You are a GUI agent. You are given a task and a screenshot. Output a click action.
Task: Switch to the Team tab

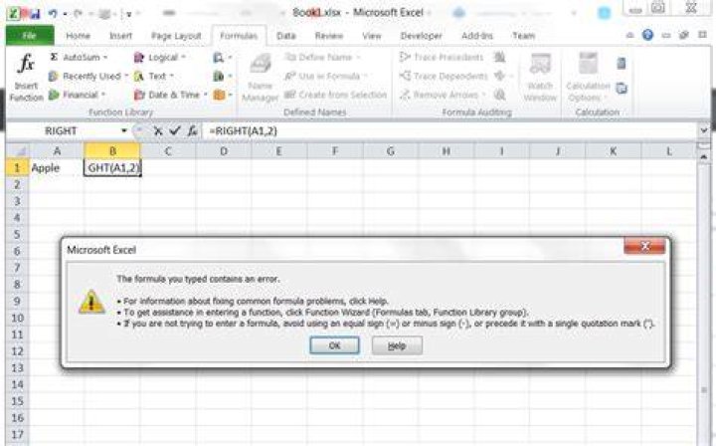click(523, 36)
